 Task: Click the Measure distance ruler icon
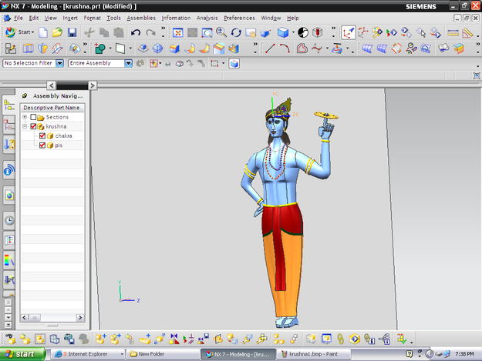[453, 32]
